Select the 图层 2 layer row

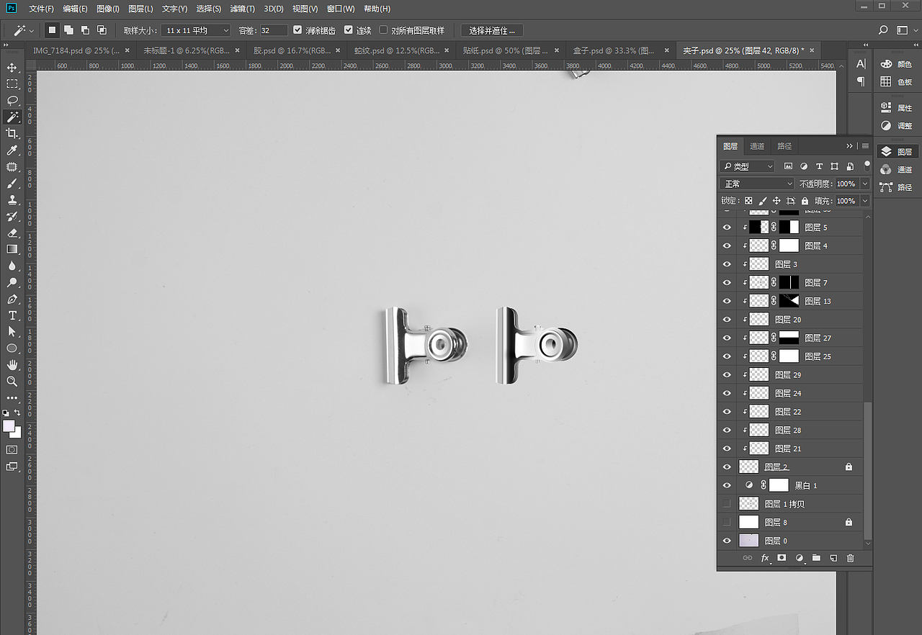tap(792, 467)
